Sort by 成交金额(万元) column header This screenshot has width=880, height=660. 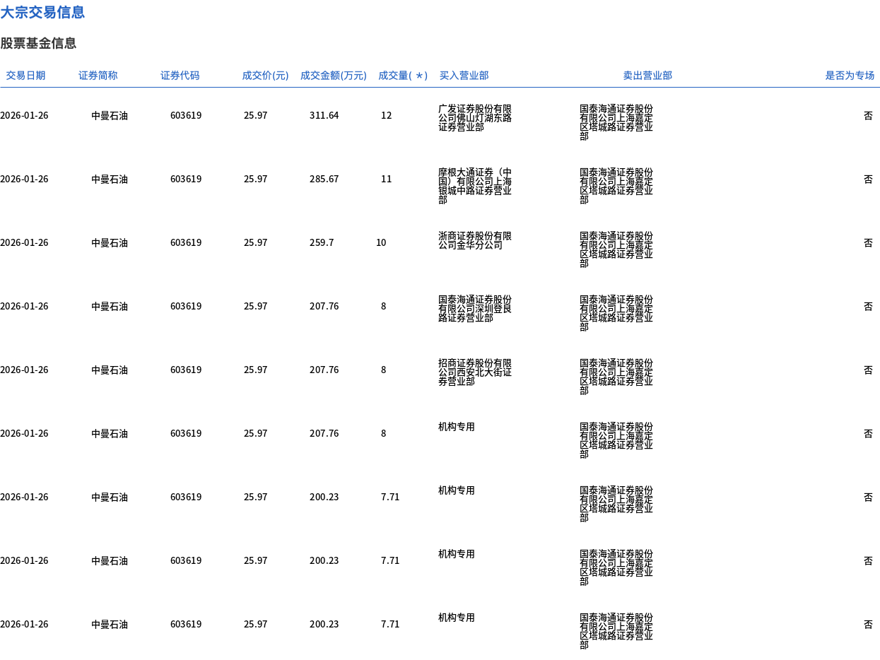point(334,76)
